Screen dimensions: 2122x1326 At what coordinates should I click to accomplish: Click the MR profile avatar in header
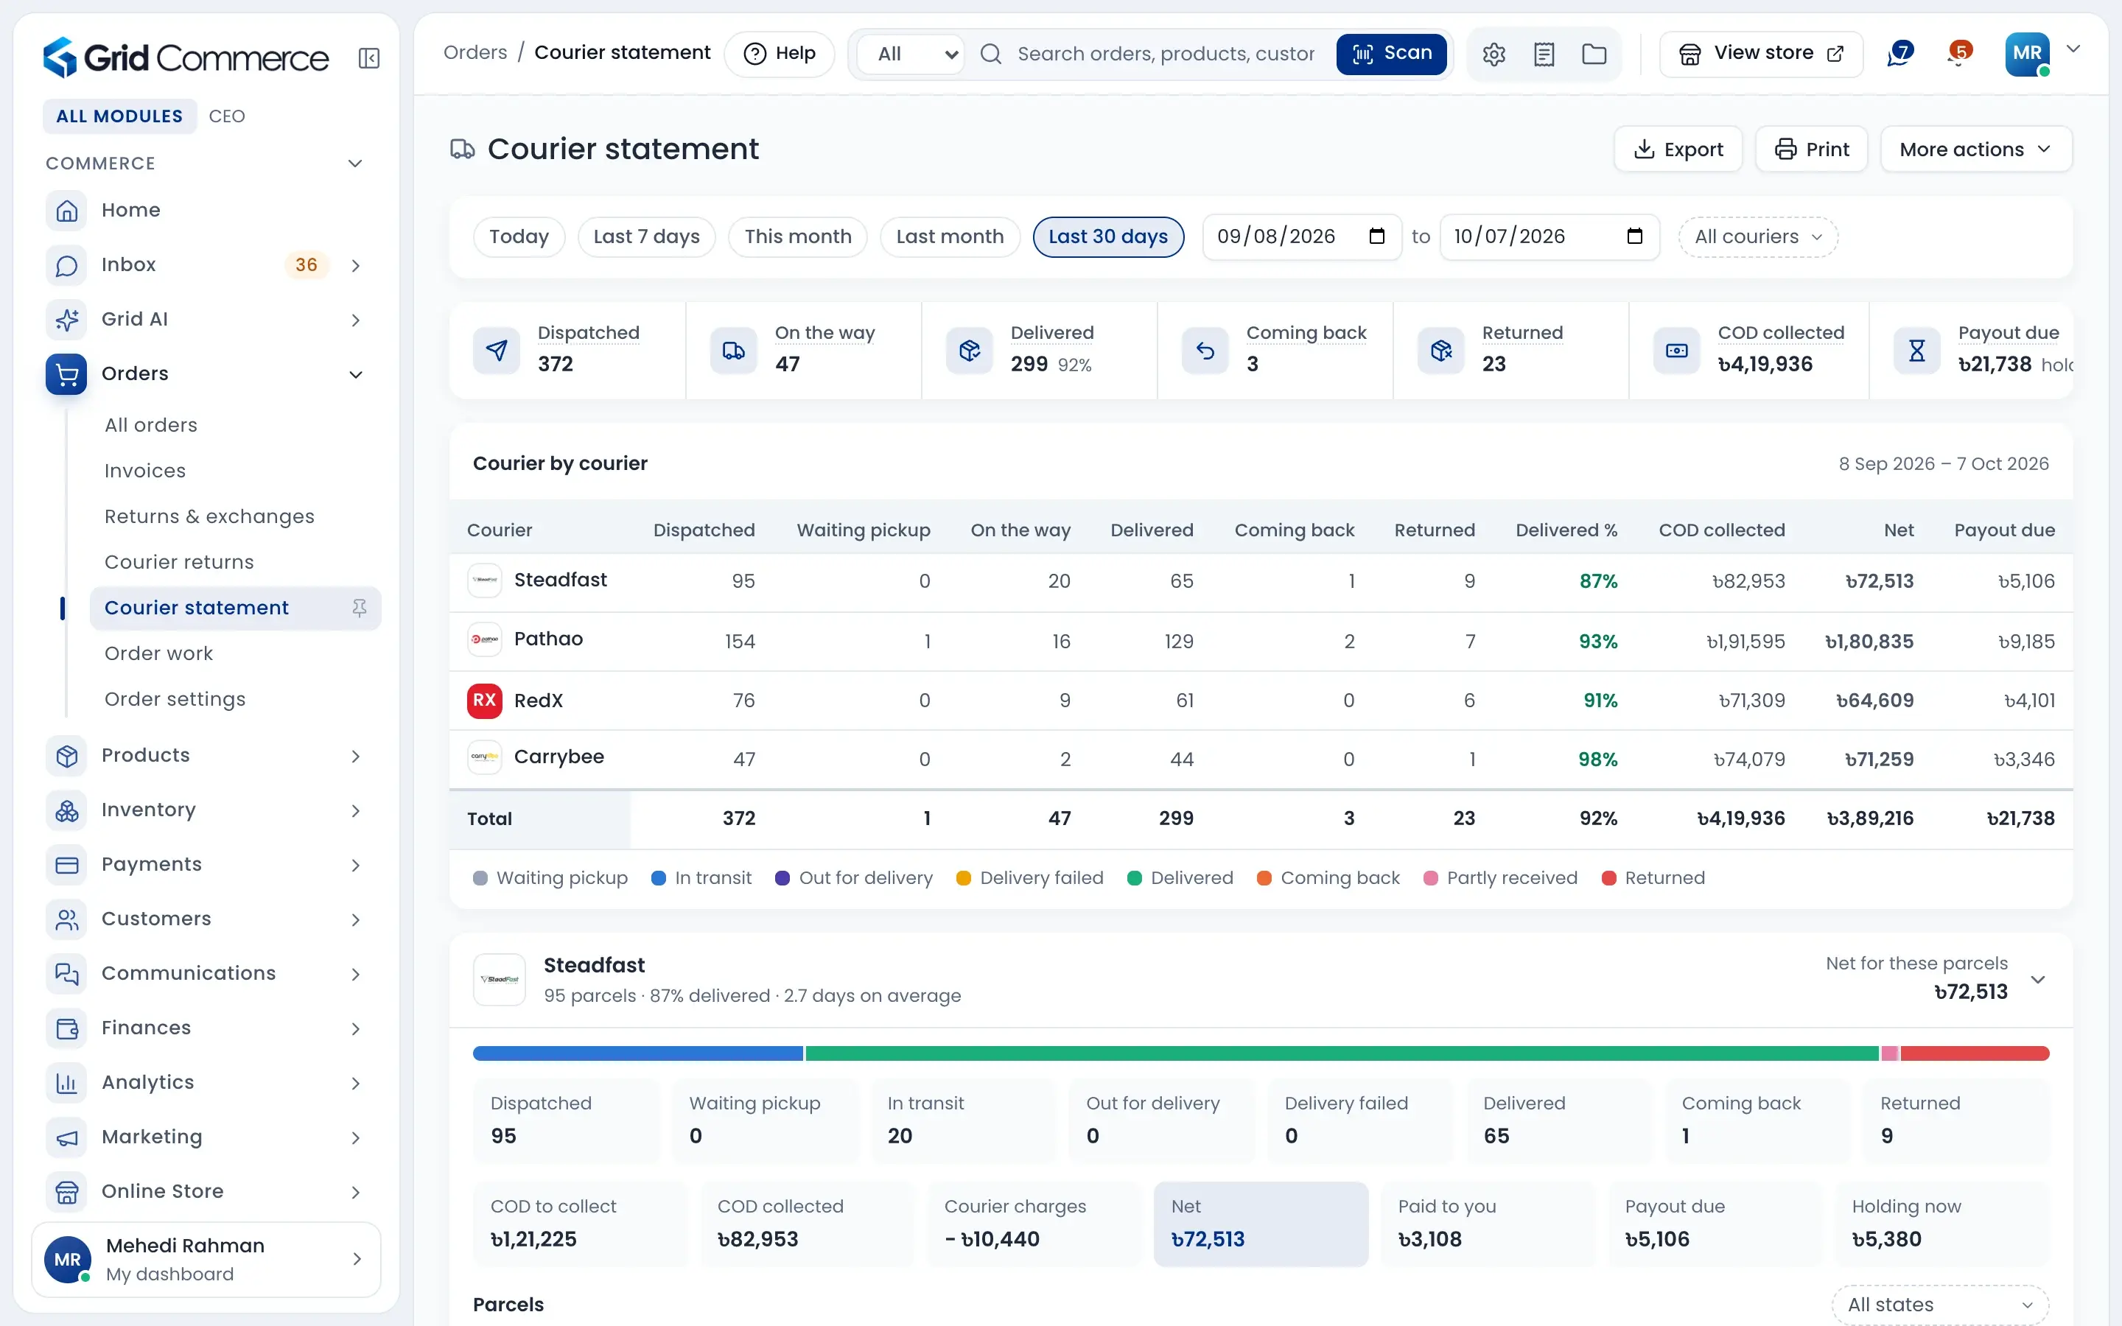[x=2026, y=54]
